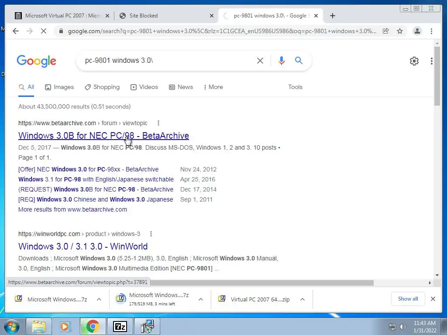The image size is (447, 335).
Task: Open the padlock site info icon
Action: click(x=61, y=31)
